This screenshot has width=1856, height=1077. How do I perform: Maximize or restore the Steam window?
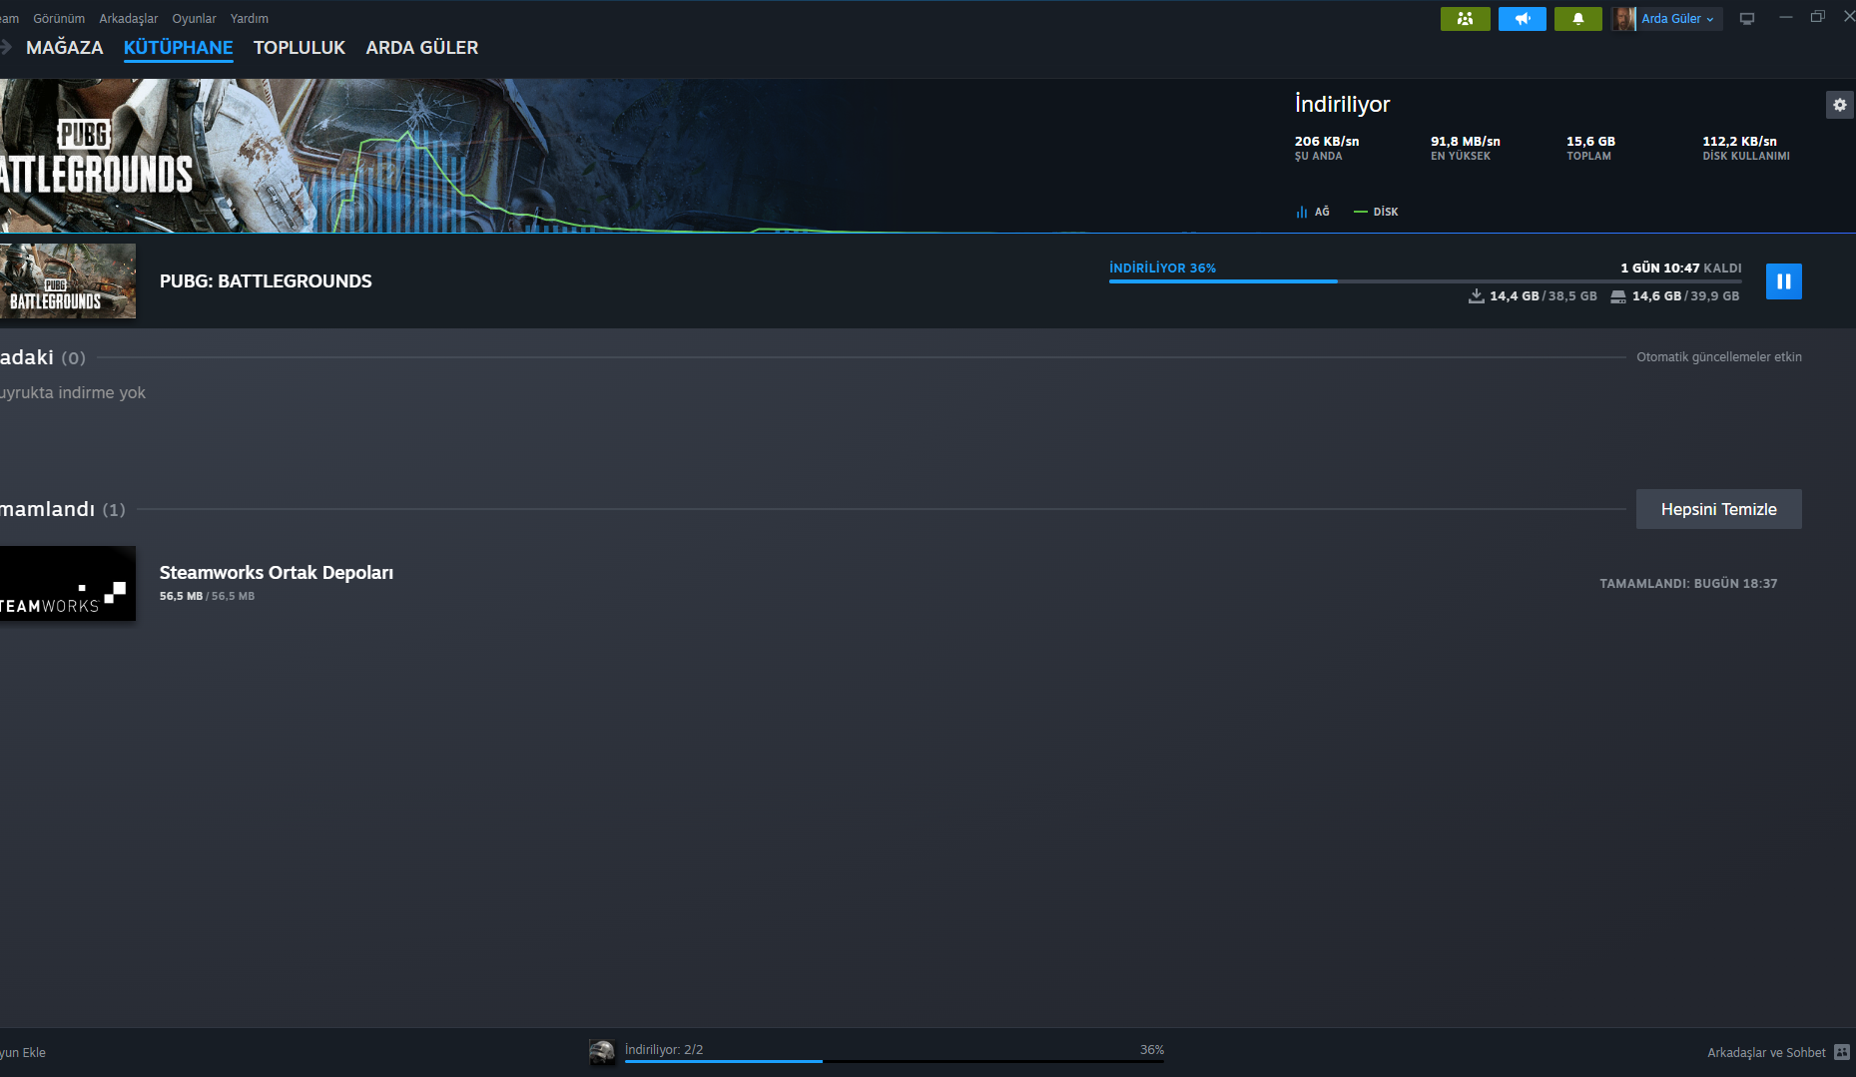point(1817,17)
